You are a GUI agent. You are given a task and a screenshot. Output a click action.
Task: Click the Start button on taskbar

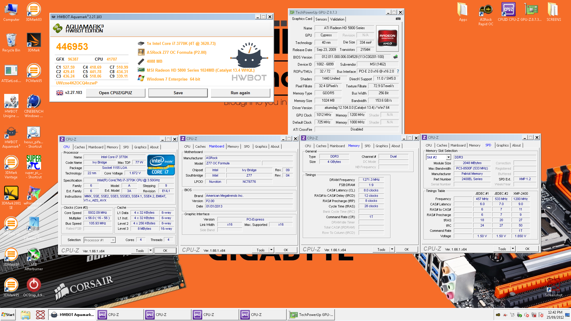(8, 314)
